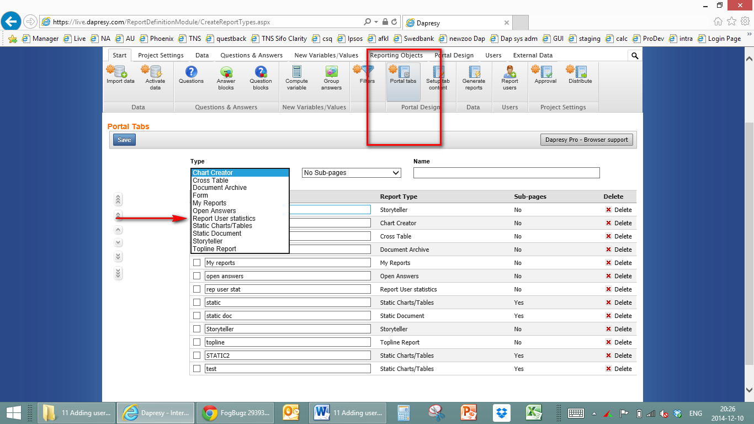Screen dimensions: 754x424
Task: Click the Name input field
Action: pyautogui.click(x=506, y=173)
